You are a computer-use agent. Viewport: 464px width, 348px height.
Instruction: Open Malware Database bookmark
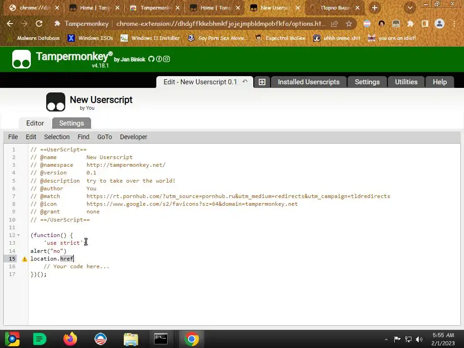tap(34, 38)
